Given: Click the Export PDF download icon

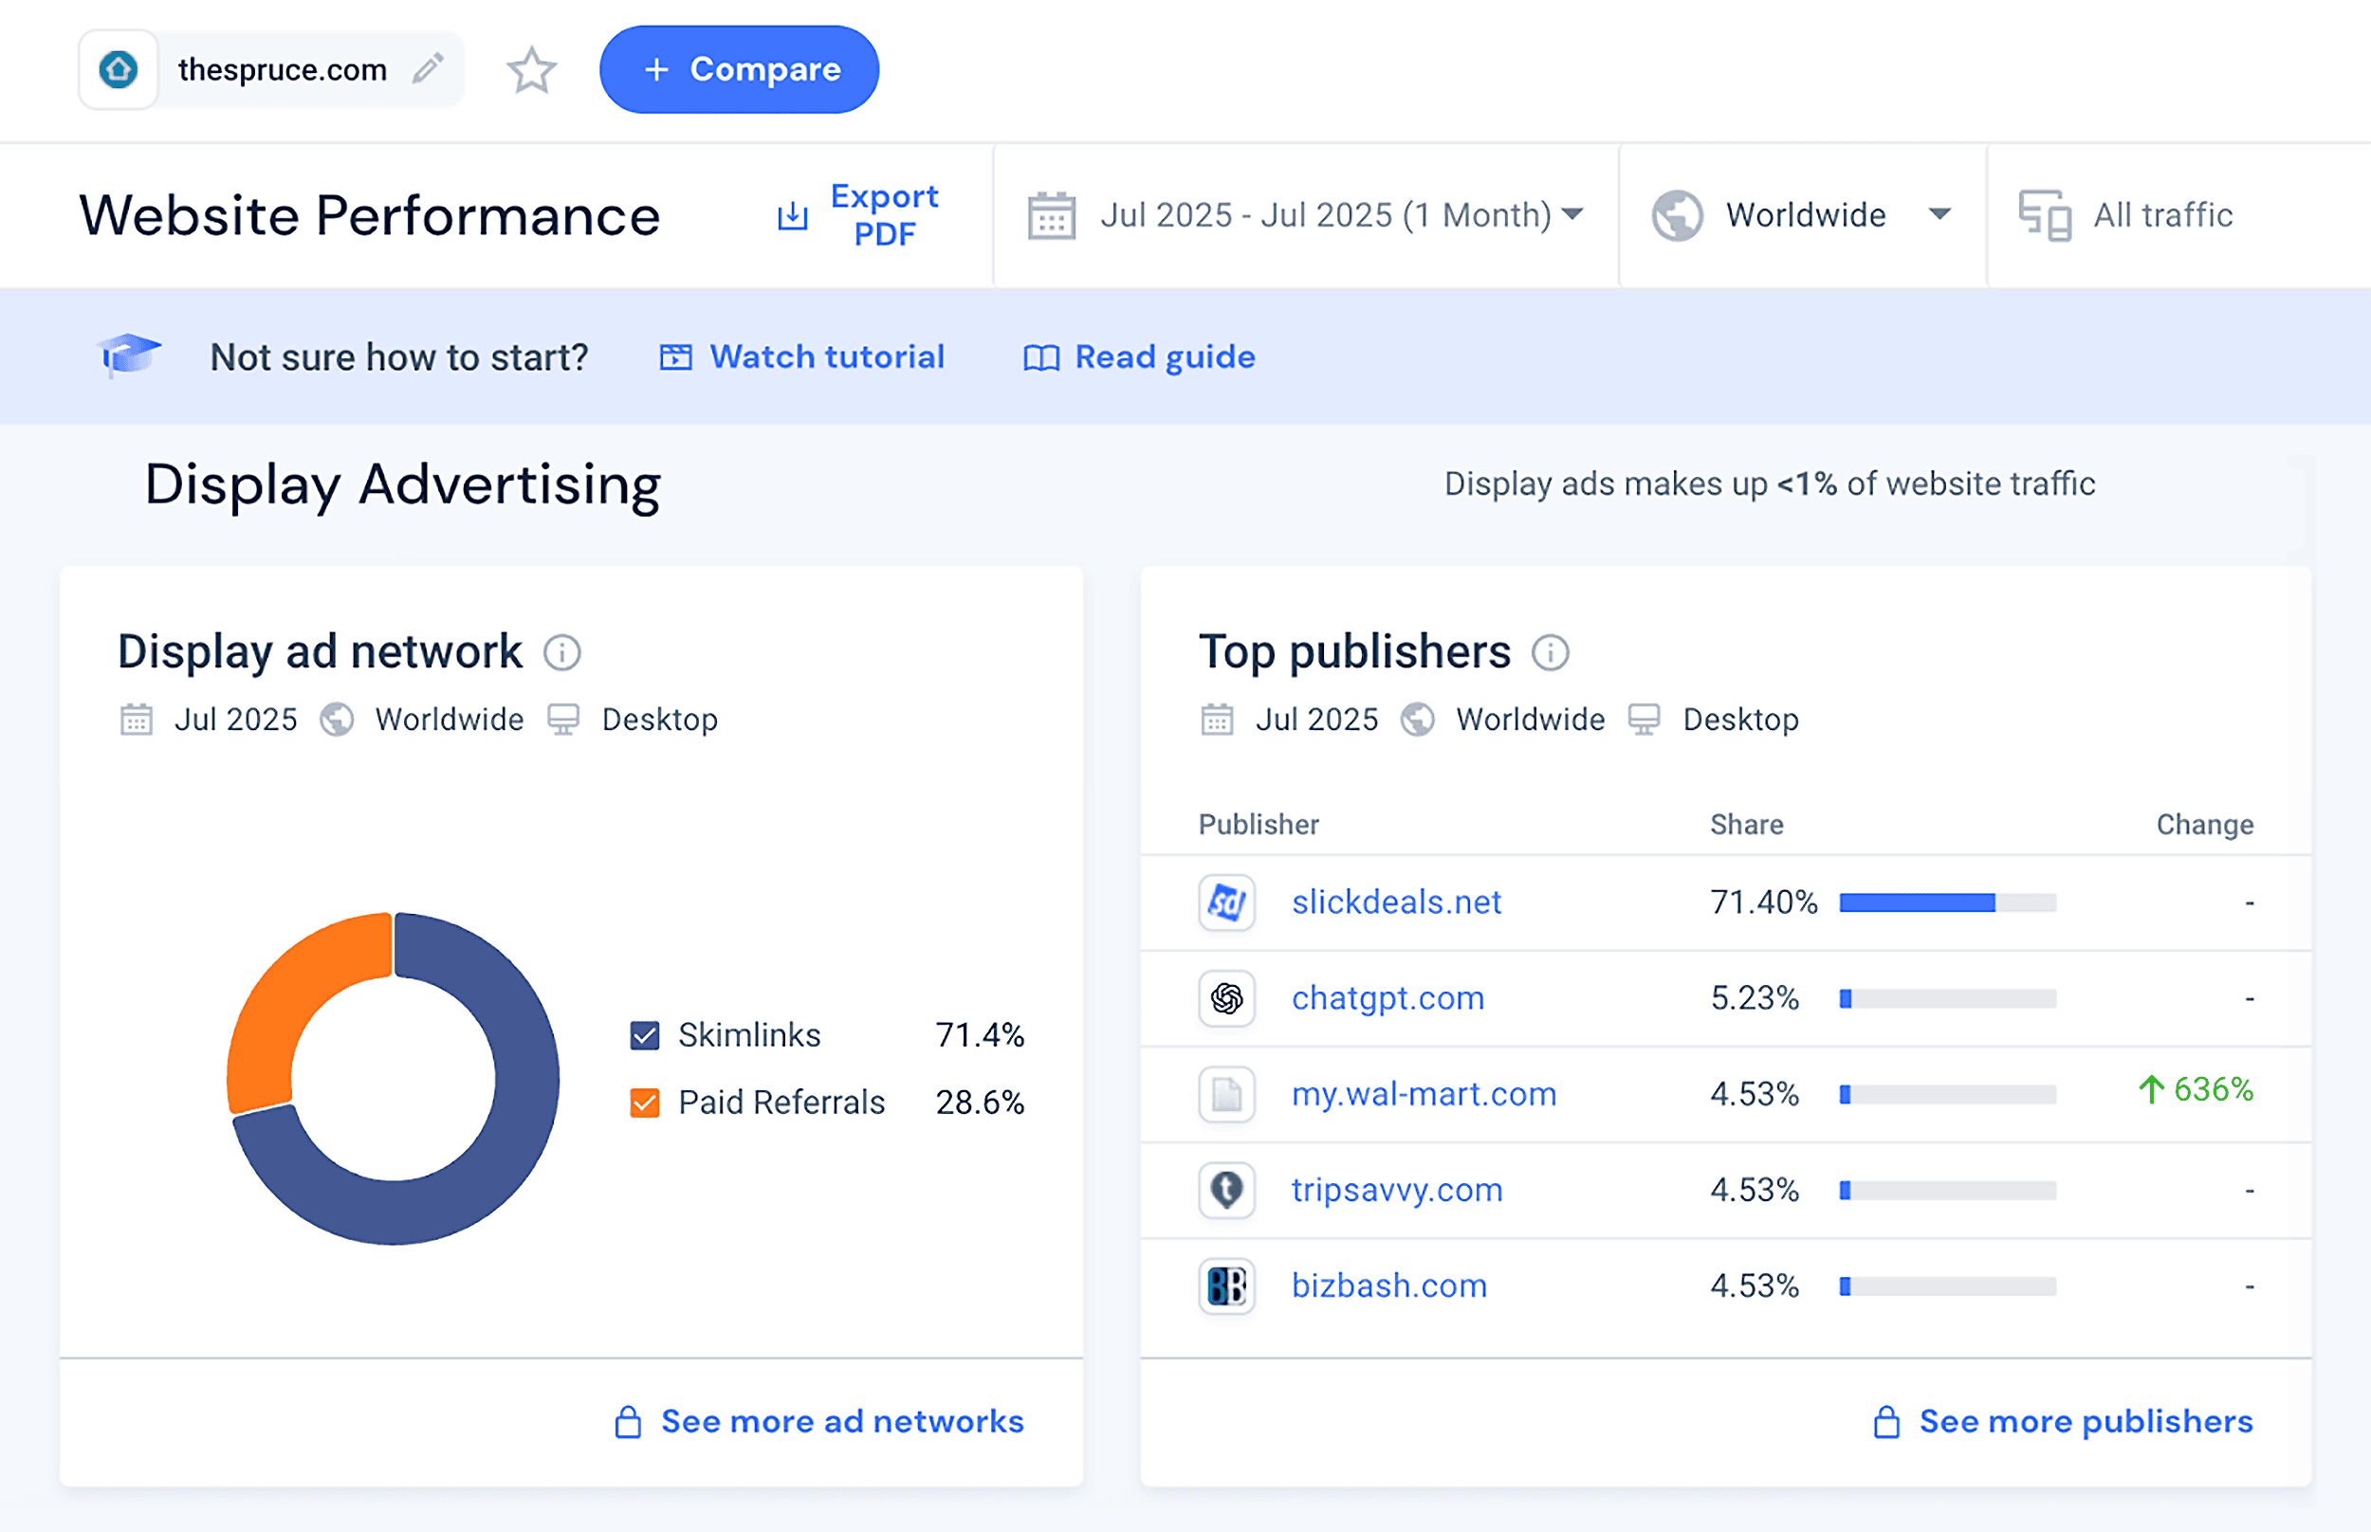Looking at the screenshot, I should pos(791,215).
